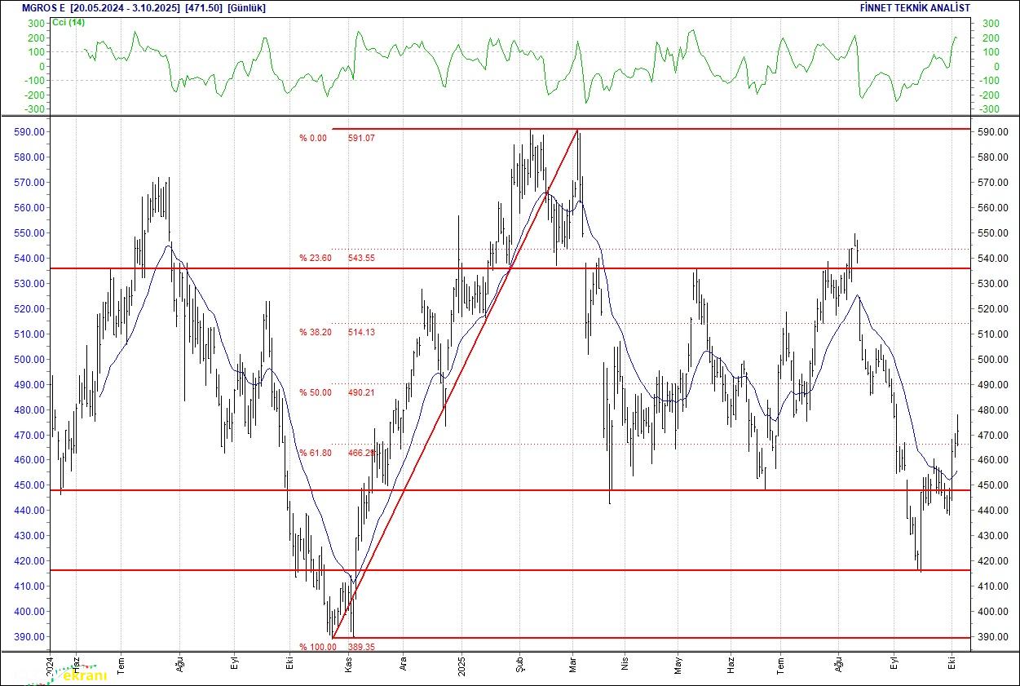Select the % 100.00 Fibonacci level label
Image resolution: width=1020 pixels, height=686 pixels.
(x=317, y=647)
